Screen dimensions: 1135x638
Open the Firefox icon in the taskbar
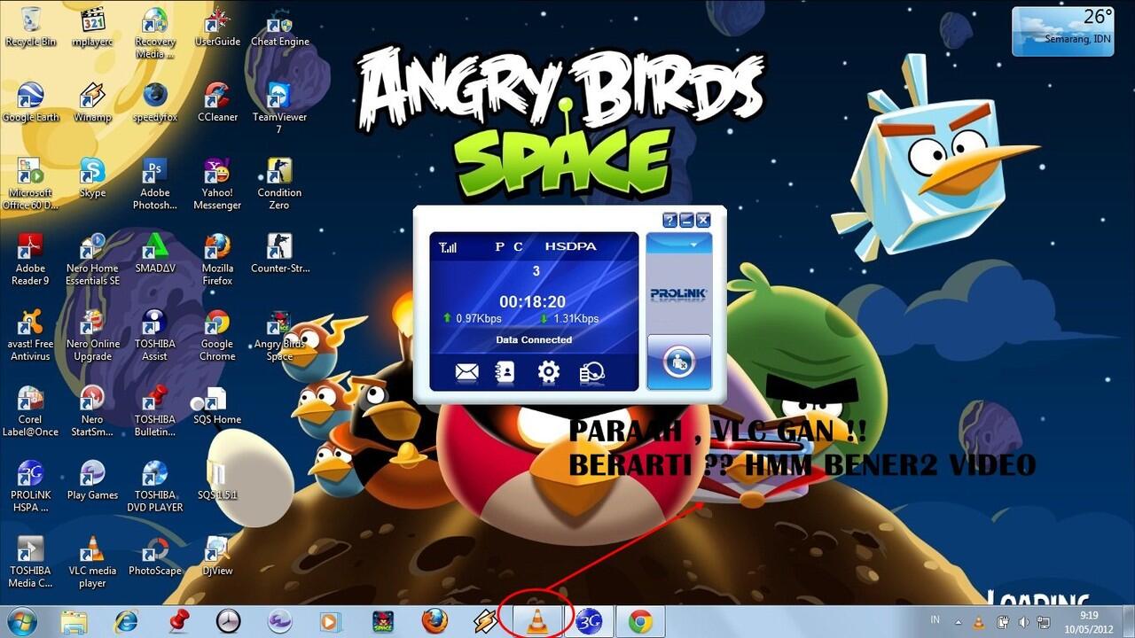pos(434,622)
